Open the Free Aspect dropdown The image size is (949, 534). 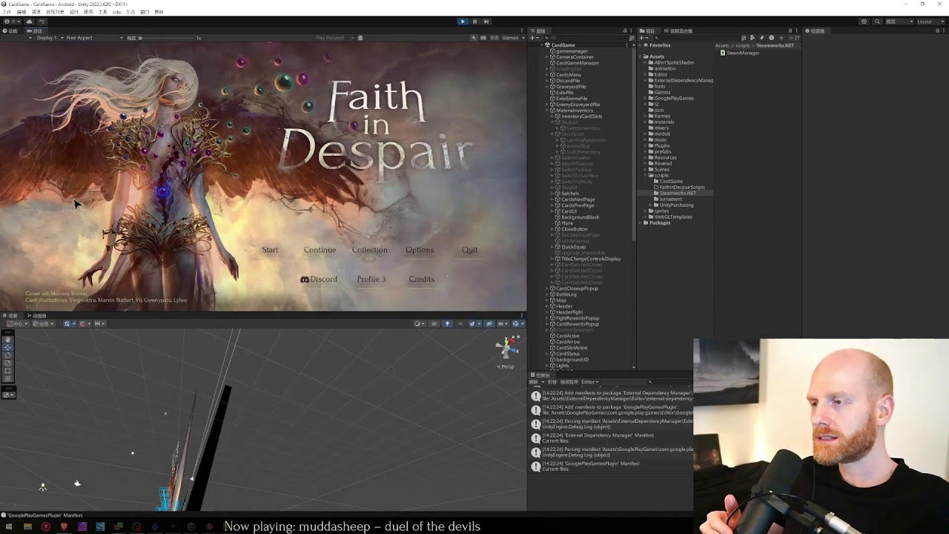point(94,38)
